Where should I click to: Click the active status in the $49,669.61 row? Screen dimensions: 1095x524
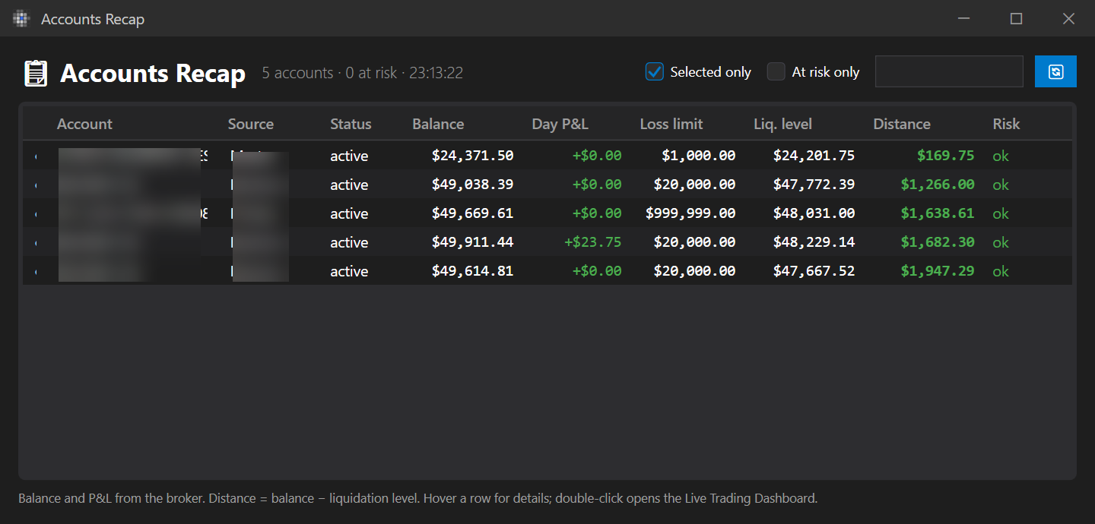(349, 213)
